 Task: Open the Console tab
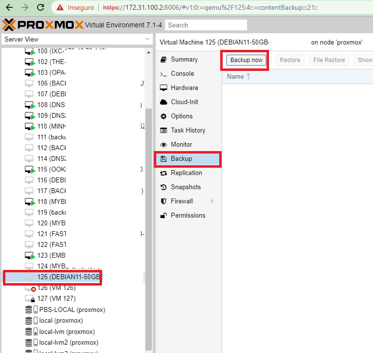click(188, 74)
